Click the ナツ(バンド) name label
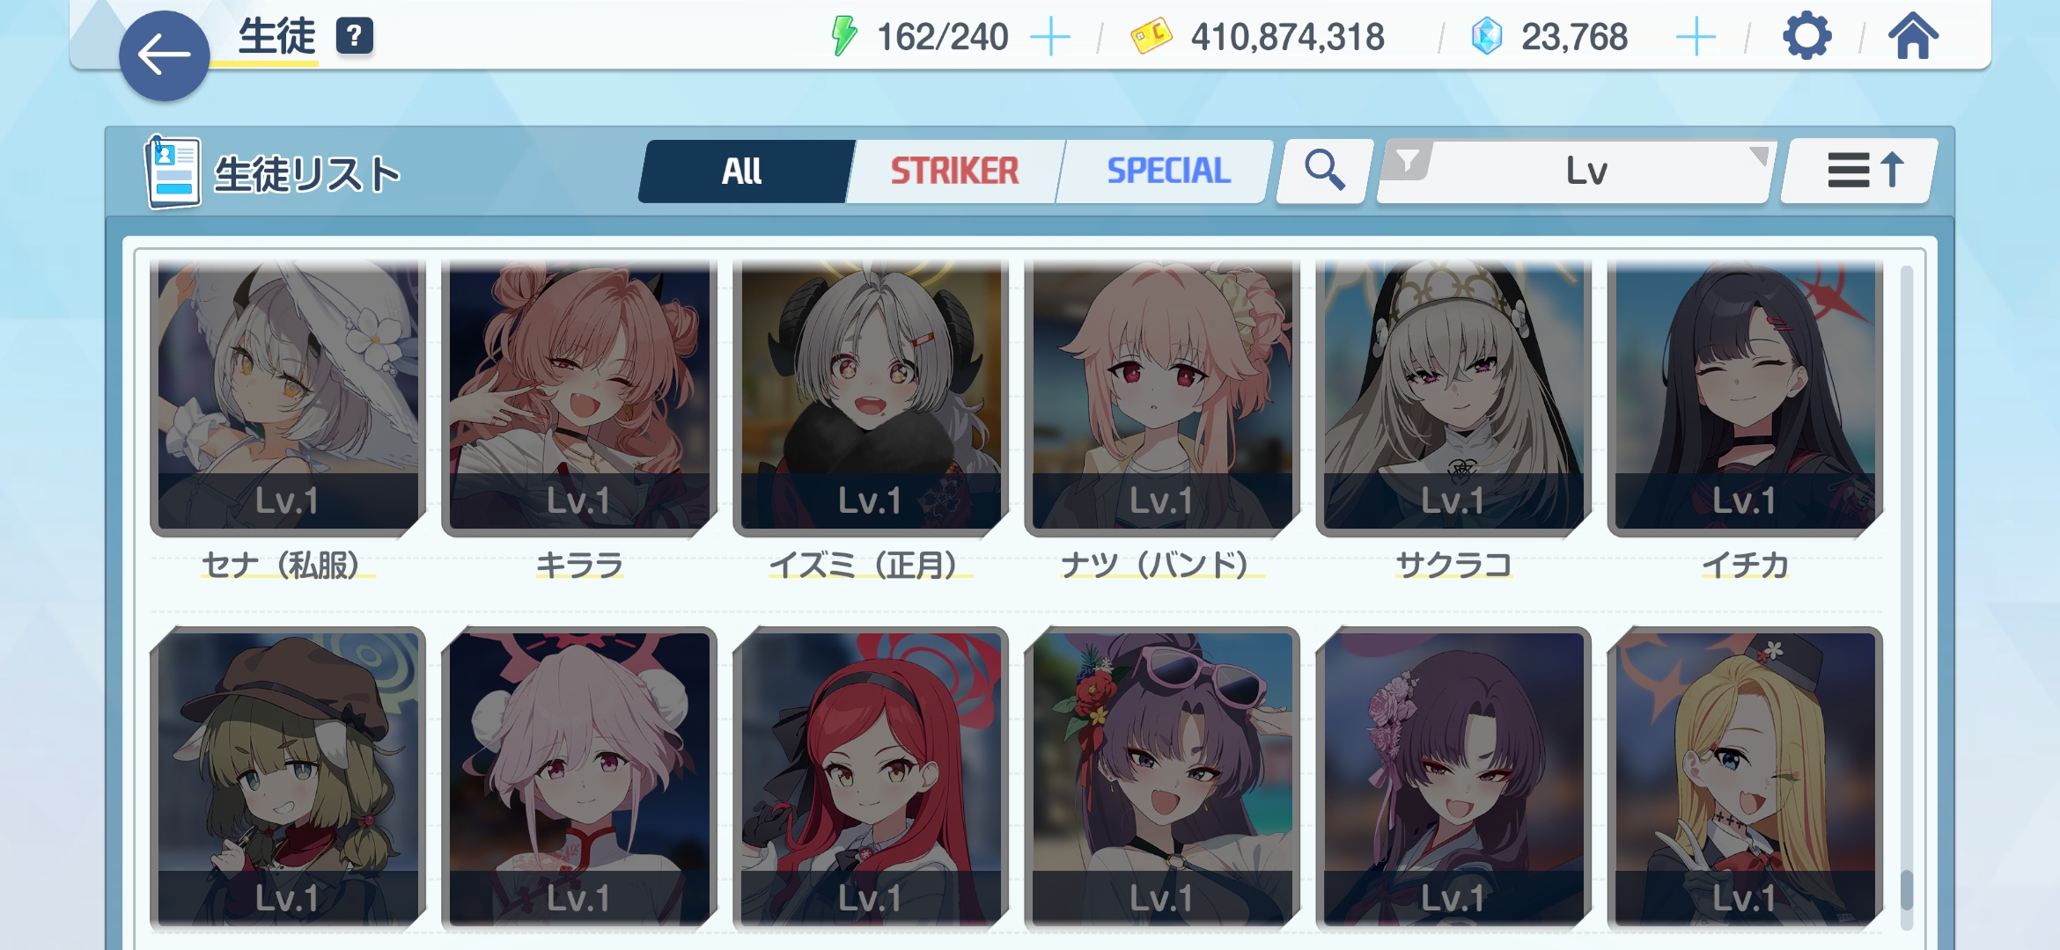2060x950 pixels. [x=1162, y=565]
